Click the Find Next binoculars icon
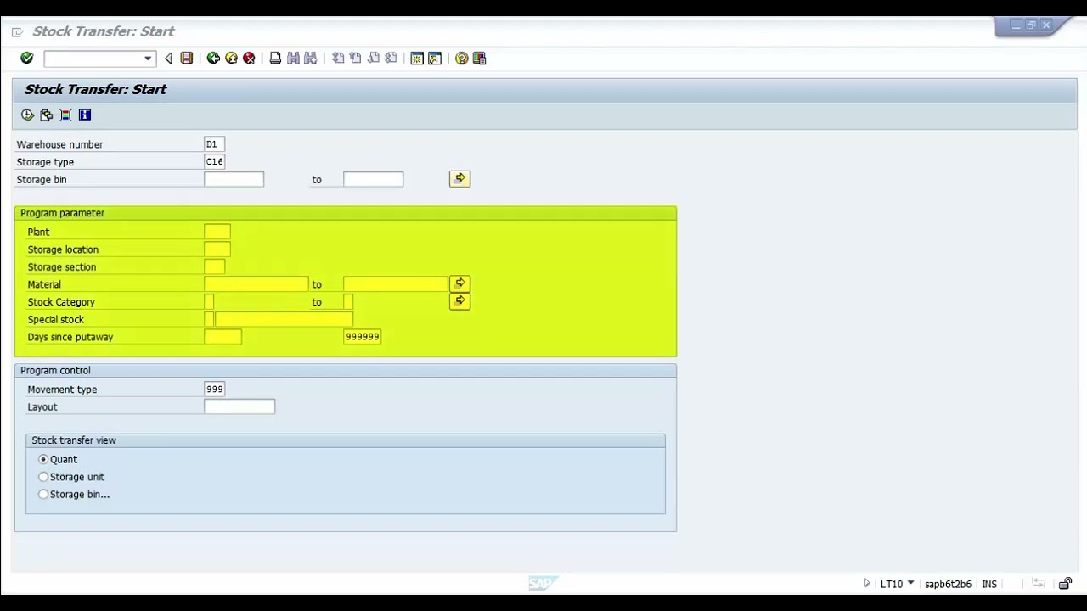1087x611 pixels. [x=311, y=58]
